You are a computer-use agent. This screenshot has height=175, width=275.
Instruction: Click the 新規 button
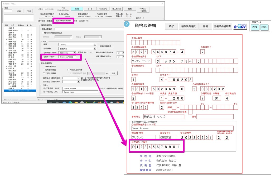coord(77,9)
